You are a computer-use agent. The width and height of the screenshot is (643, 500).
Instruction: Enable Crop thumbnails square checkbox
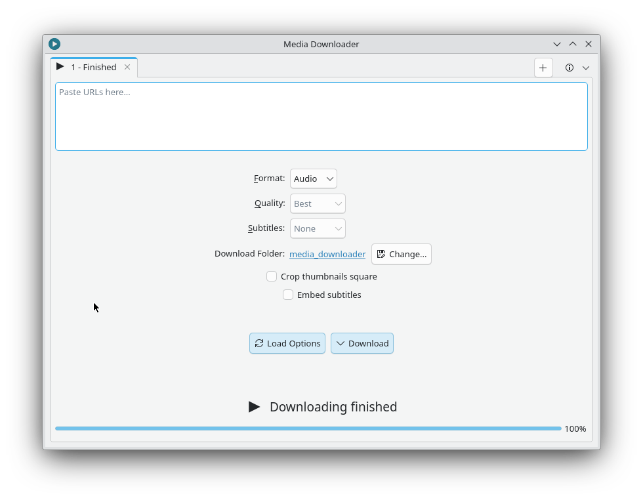[272, 276]
